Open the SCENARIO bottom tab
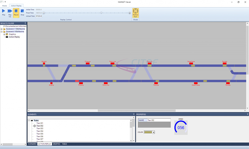This screenshot has width=249, height=149. (x=32, y=144)
